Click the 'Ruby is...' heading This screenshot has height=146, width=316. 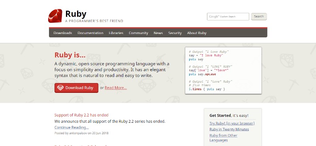[70, 55]
